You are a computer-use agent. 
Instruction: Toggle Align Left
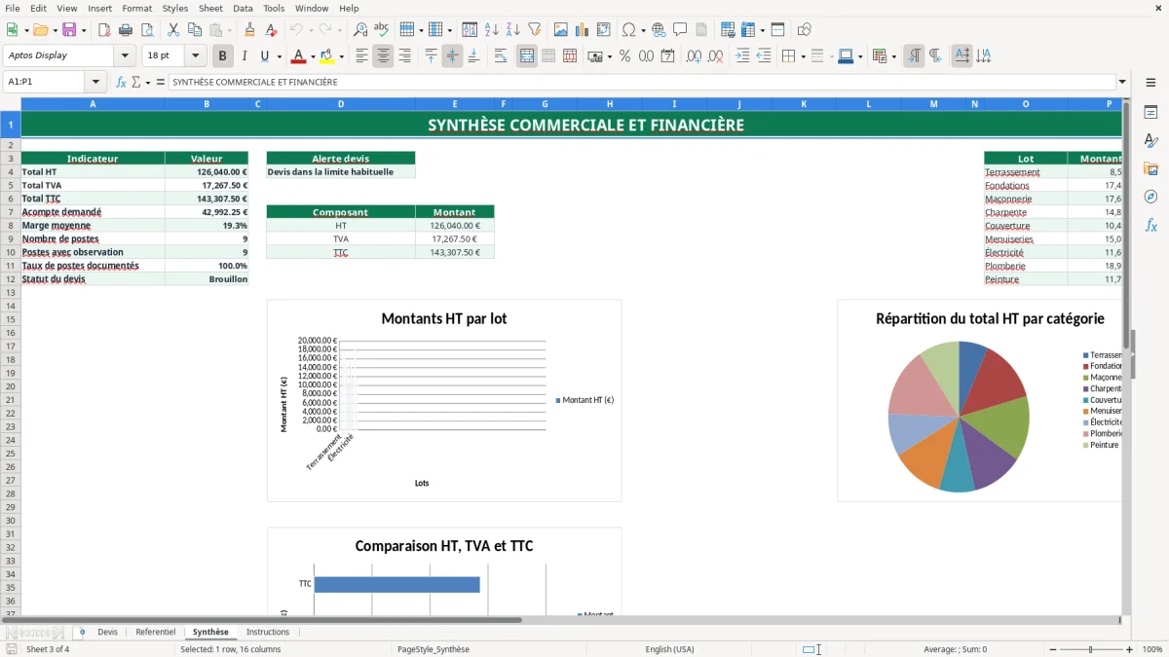[x=361, y=56]
